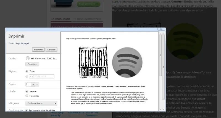
Task: Click the Spotify logo in preview
Action: [x=127, y=62]
